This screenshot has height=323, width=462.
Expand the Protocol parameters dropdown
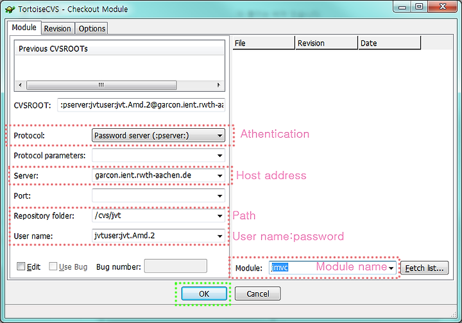pyautogui.click(x=220, y=155)
